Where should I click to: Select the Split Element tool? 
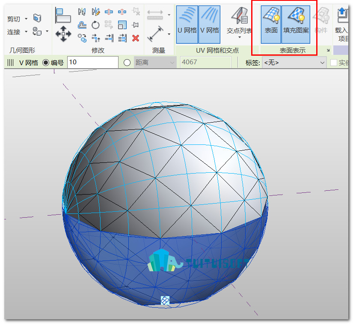(109, 12)
